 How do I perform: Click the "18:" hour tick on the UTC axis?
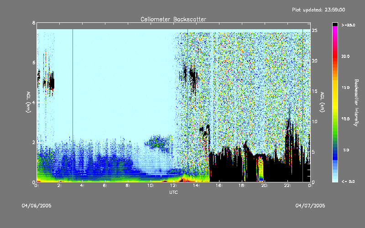242,186
